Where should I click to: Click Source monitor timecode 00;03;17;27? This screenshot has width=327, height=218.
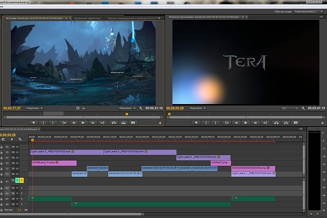point(12,108)
